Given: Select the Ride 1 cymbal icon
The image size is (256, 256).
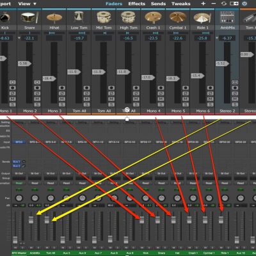Looking at the screenshot, I should (202, 18).
